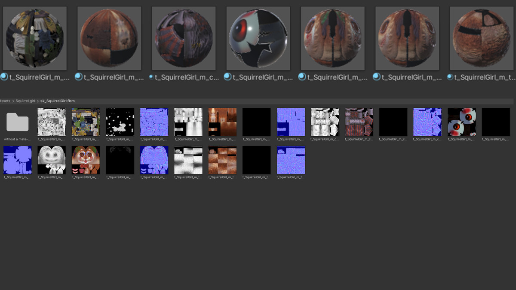516x290 pixels.
Task: Select the black mask texture with white blobs
Action: click(x=120, y=122)
